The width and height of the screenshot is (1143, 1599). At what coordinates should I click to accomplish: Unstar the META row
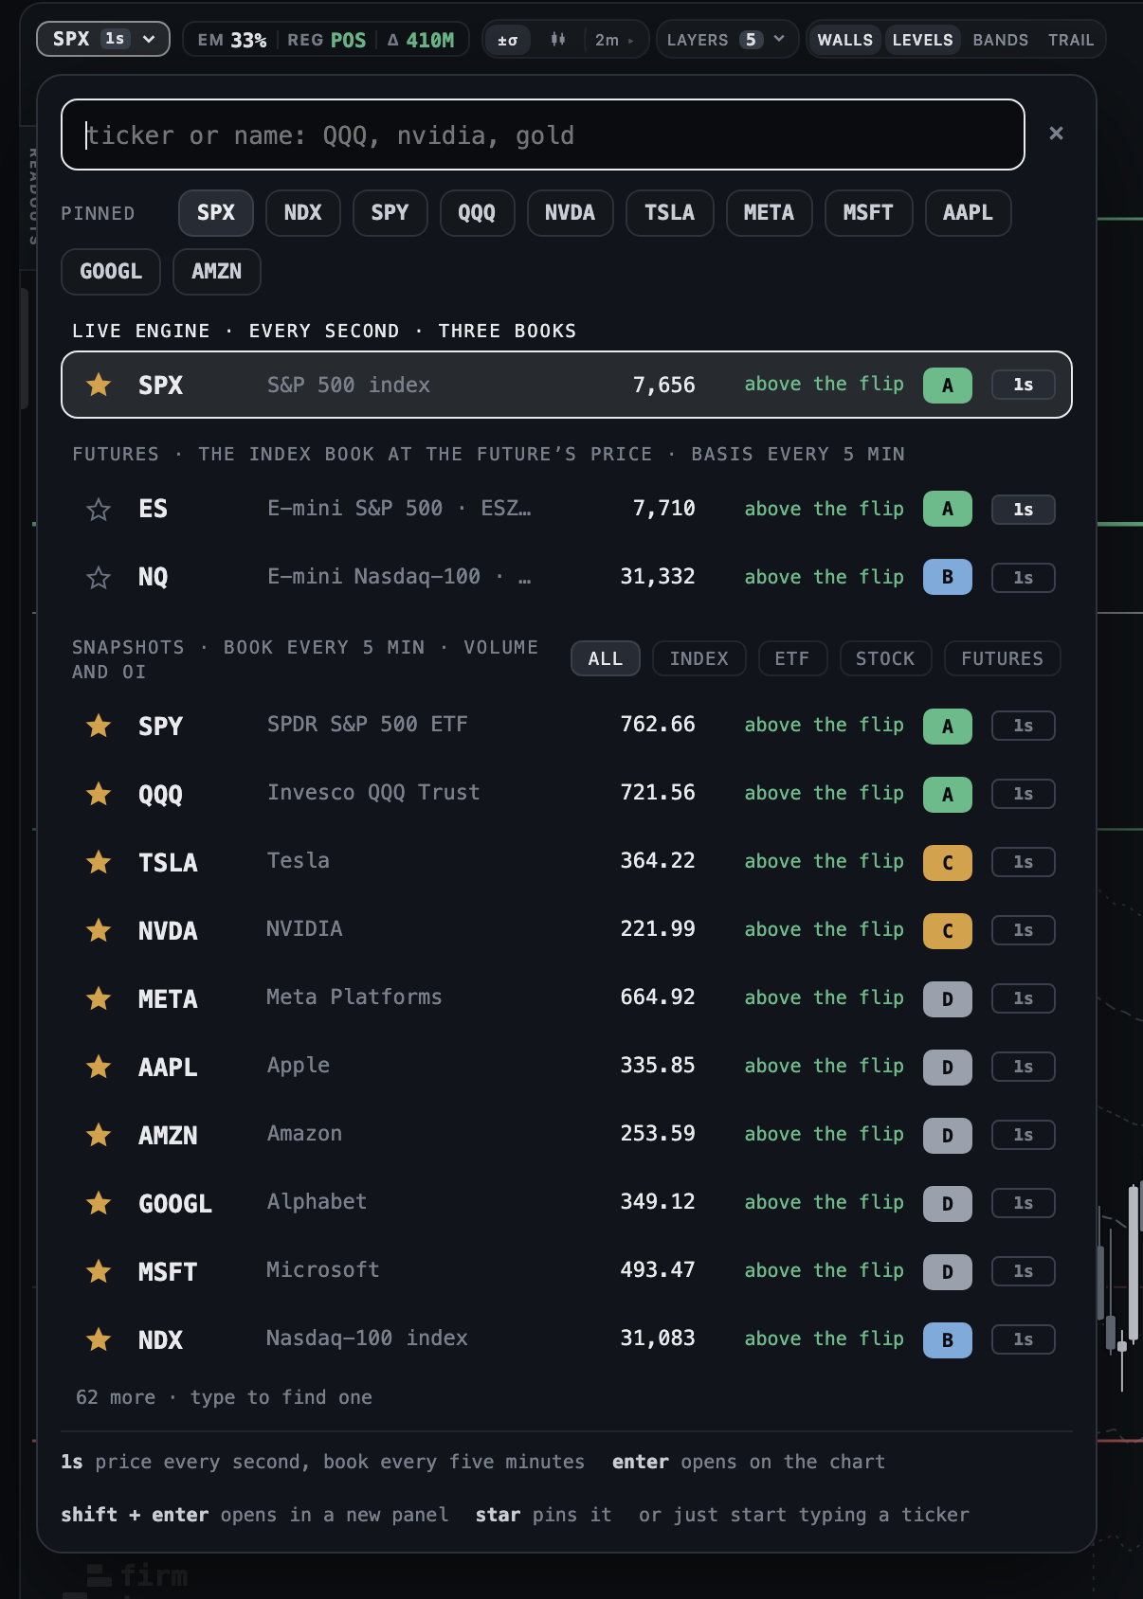99,998
